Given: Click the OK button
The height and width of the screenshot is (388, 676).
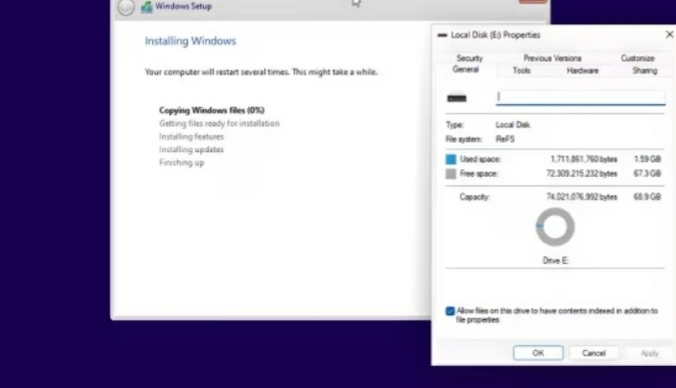Looking at the screenshot, I should pos(538,353).
